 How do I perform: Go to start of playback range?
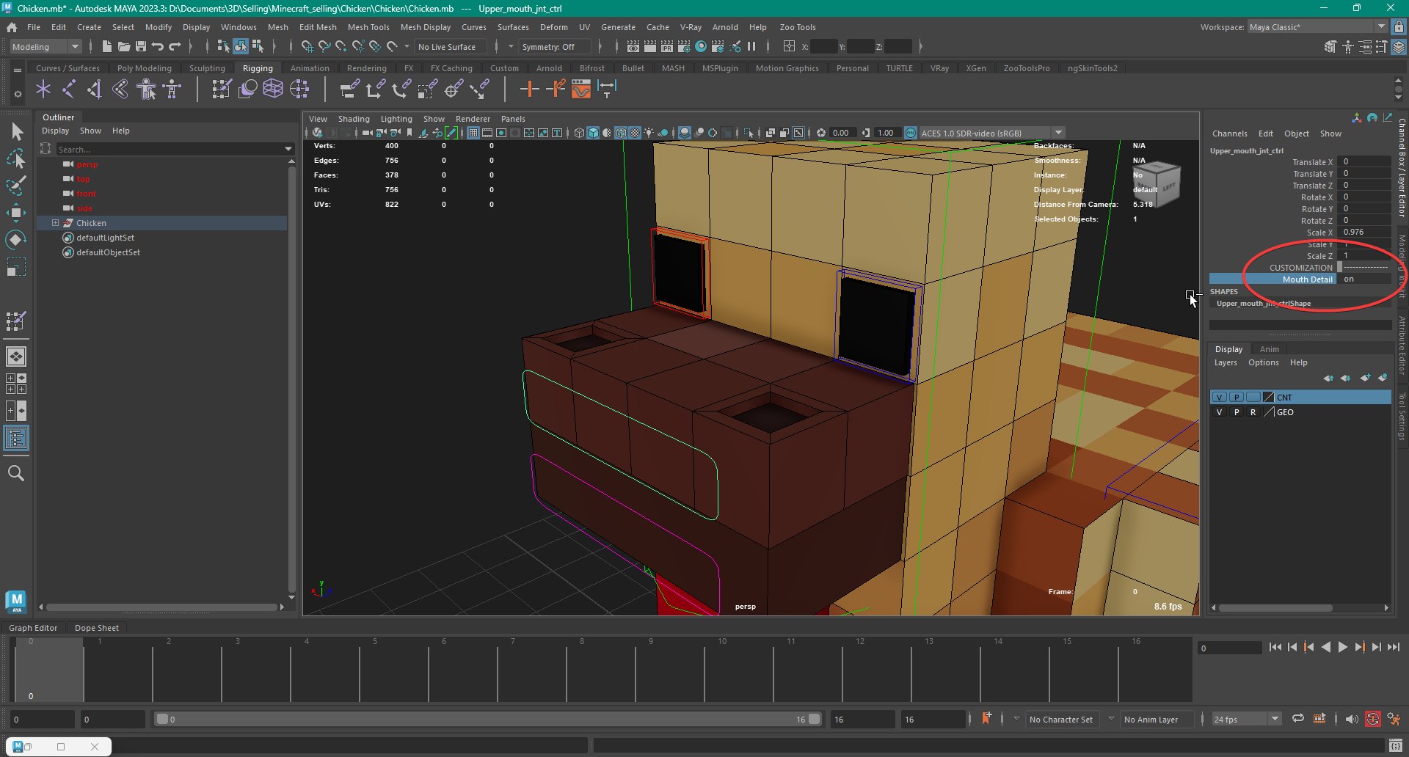click(x=1275, y=647)
